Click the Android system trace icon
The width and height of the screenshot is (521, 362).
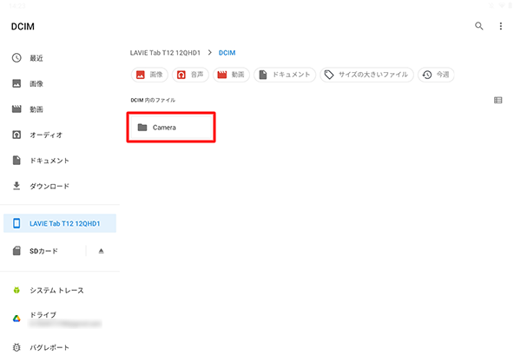point(16,290)
